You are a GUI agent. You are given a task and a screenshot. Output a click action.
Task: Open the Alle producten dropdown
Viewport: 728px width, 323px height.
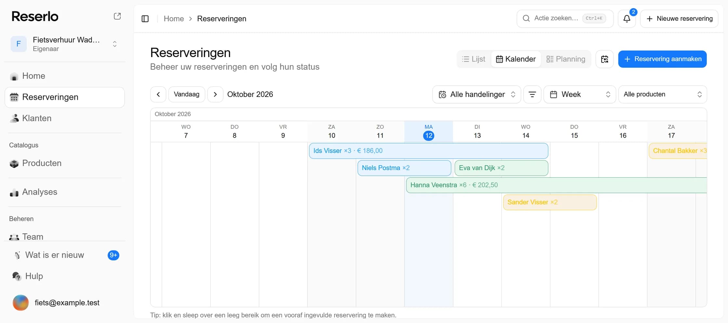click(662, 94)
